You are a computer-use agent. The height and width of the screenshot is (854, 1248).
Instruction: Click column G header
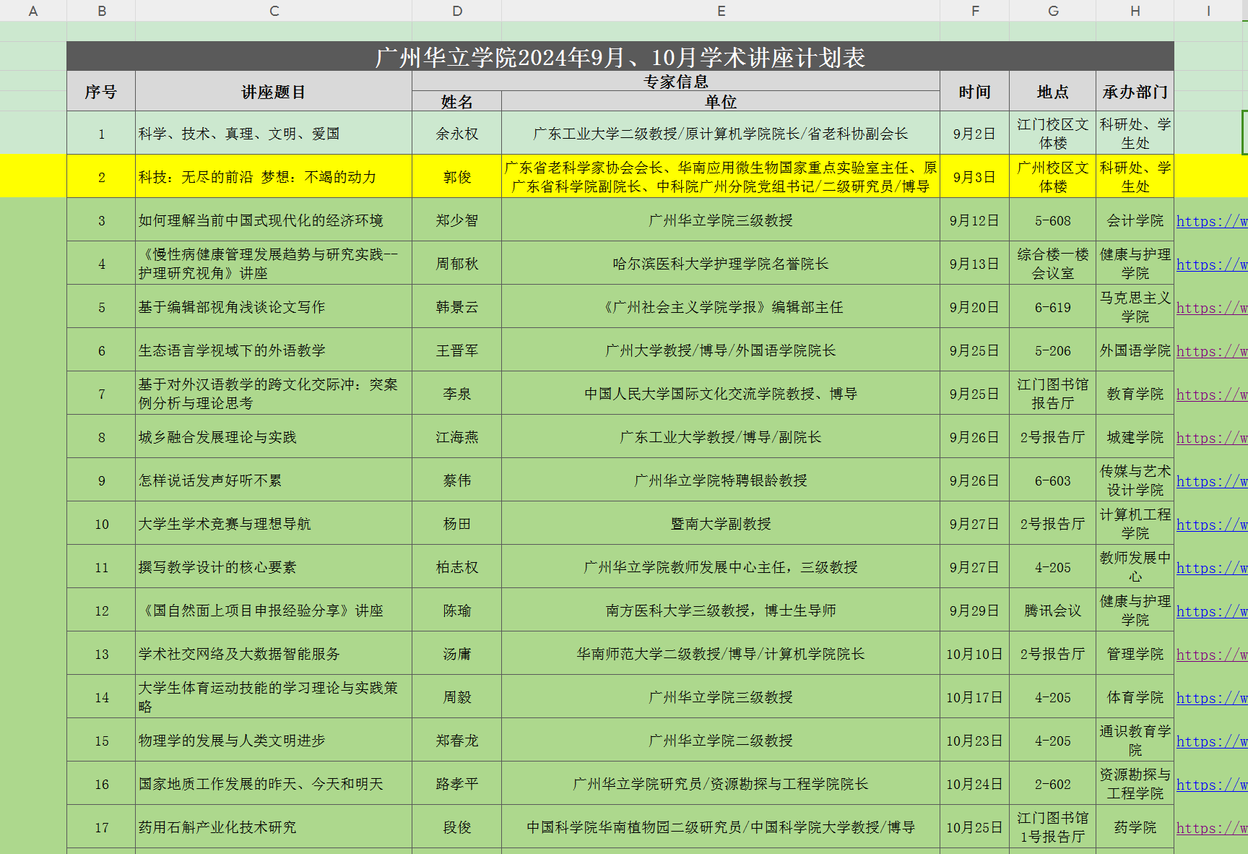click(x=1052, y=11)
